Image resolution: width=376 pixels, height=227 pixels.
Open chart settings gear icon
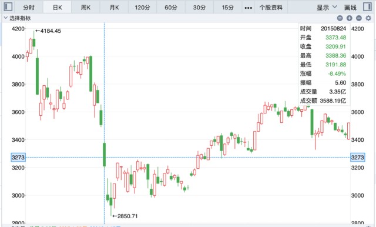tap(368, 18)
